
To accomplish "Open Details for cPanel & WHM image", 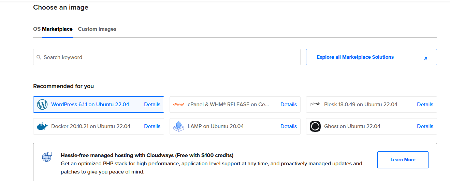I will click(289, 105).
